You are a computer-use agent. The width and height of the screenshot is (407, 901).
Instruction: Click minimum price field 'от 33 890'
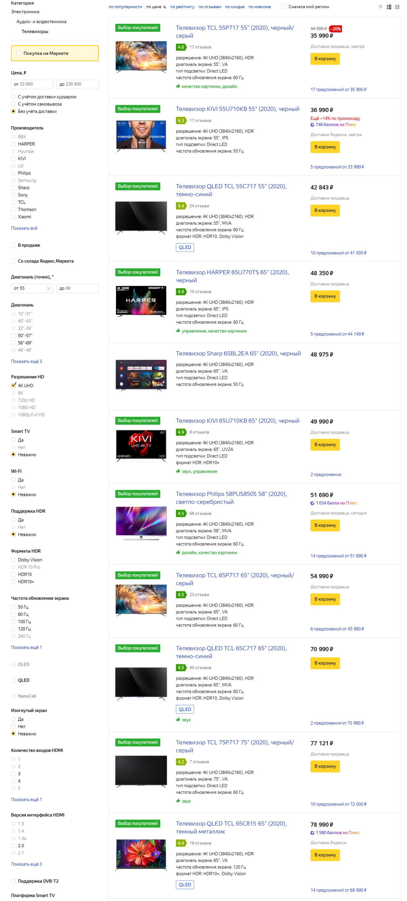[x=32, y=84]
